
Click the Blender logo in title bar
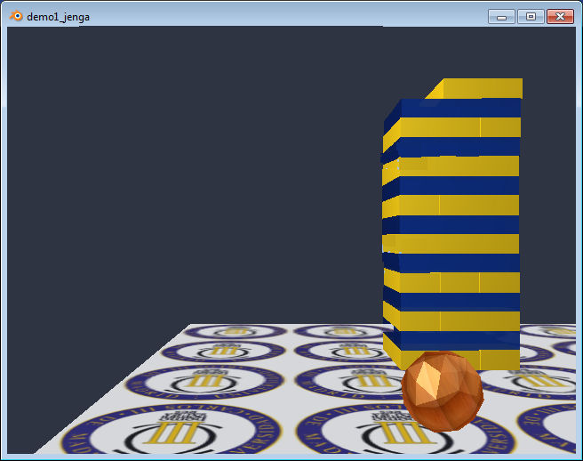16,16
